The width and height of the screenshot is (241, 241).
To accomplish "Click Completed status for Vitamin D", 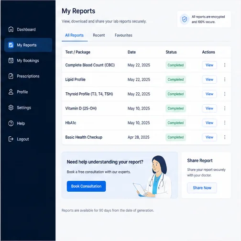I will (175, 109).
